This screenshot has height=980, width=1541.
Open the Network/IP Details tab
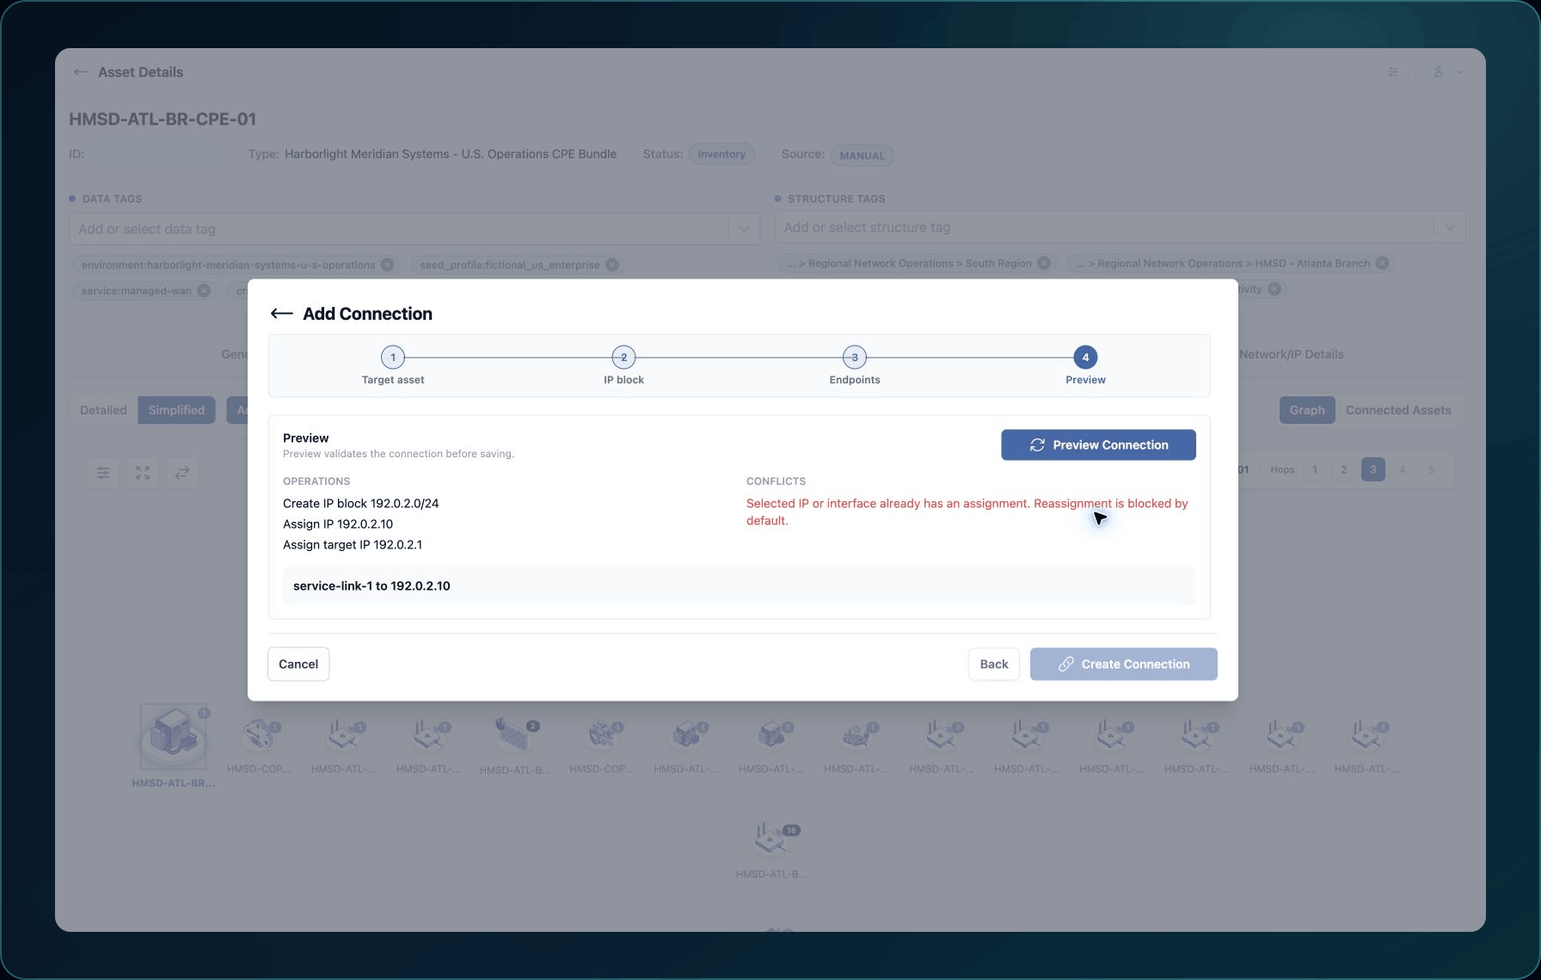tap(1292, 354)
